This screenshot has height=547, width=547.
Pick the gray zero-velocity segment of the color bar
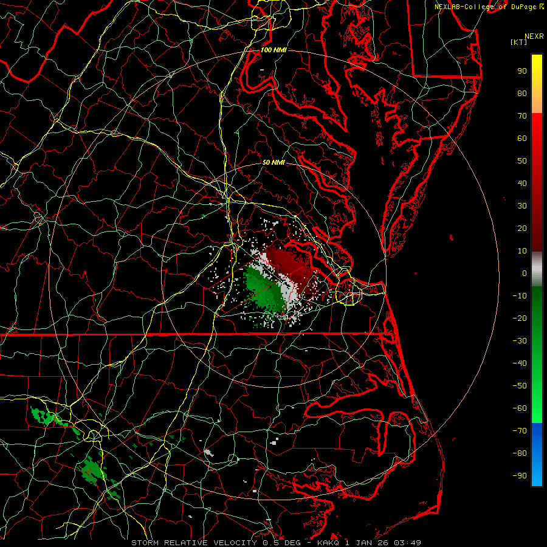[537, 269]
